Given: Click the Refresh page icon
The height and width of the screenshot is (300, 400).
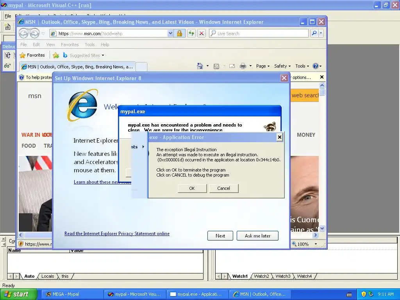Looking at the screenshot, I should [191, 33].
